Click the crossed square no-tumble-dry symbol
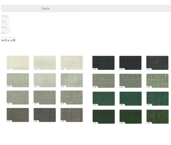The image size is (171, 145). [14, 40]
